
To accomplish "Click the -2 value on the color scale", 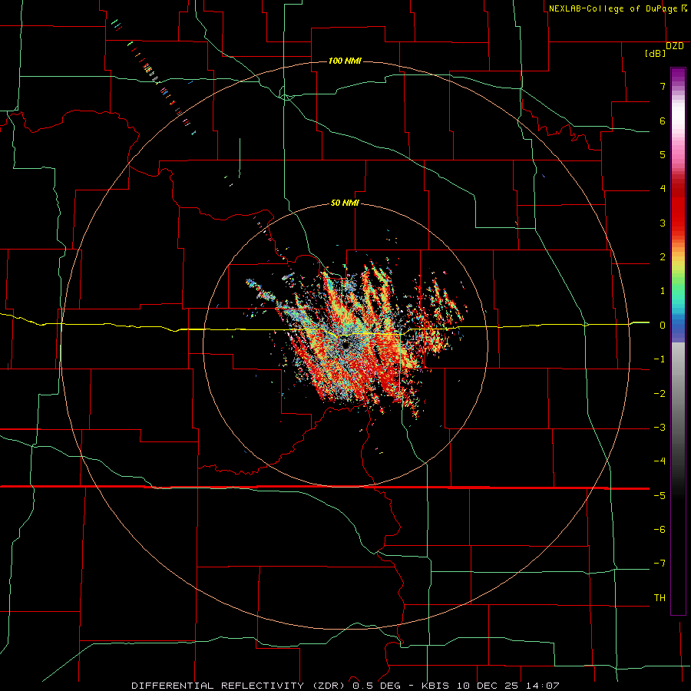I will (x=660, y=394).
